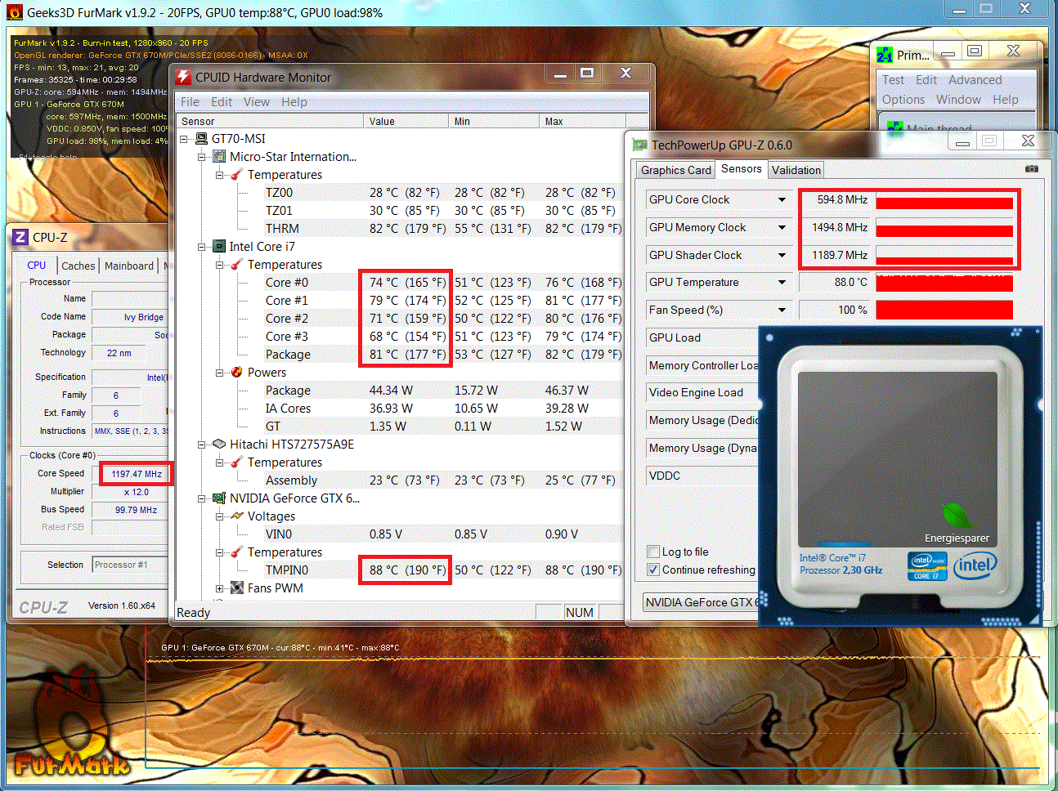The image size is (1058, 791).
Task: Click the Micro-Star motherboard icon
Action: [x=219, y=157]
